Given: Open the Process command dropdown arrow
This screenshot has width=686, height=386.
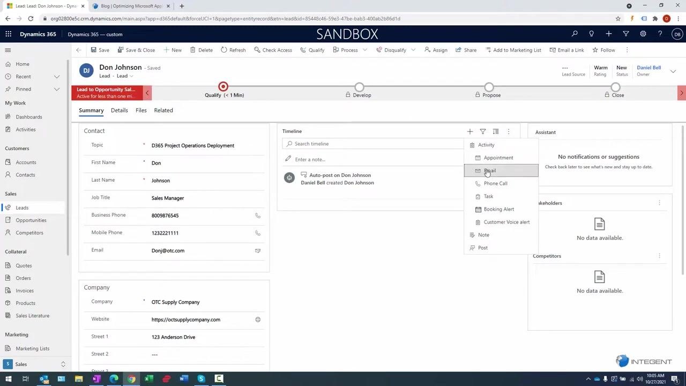Looking at the screenshot, I should point(365,50).
